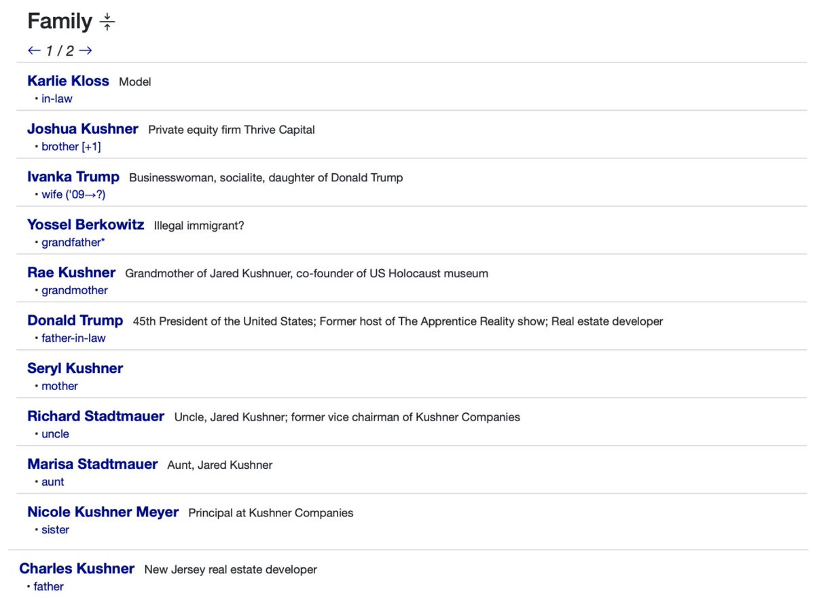This screenshot has width=815, height=604.
Task: Visit Donald Trump page
Action: [75, 321]
